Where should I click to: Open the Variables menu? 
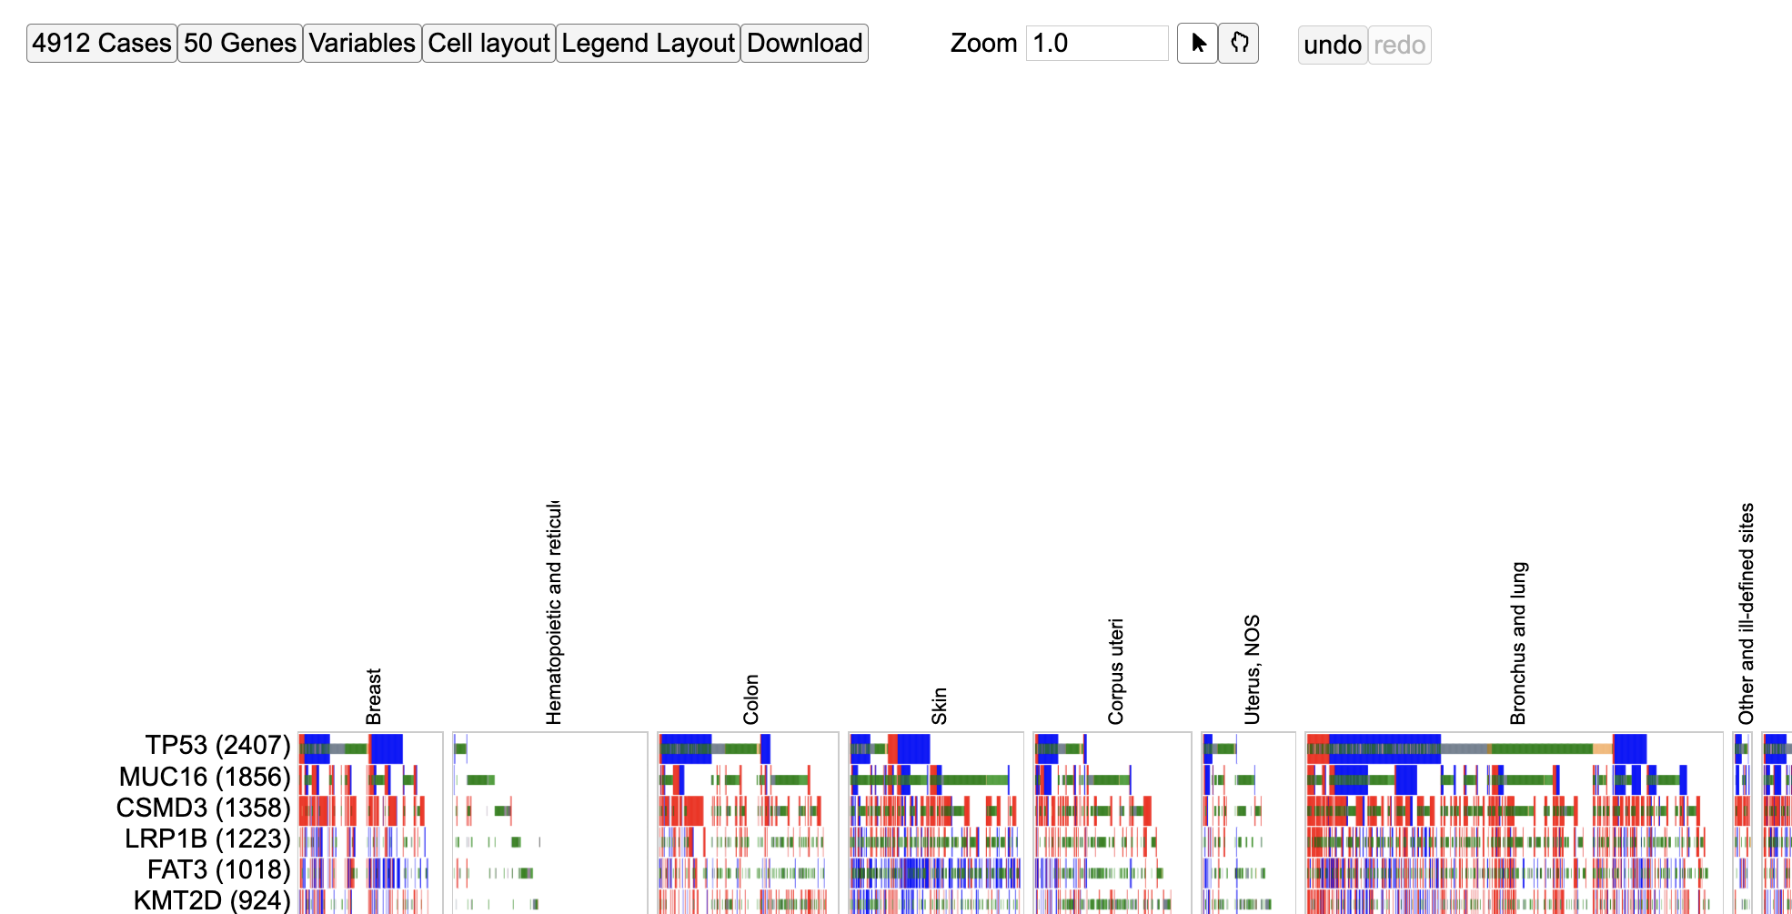click(x=361, y=42)
